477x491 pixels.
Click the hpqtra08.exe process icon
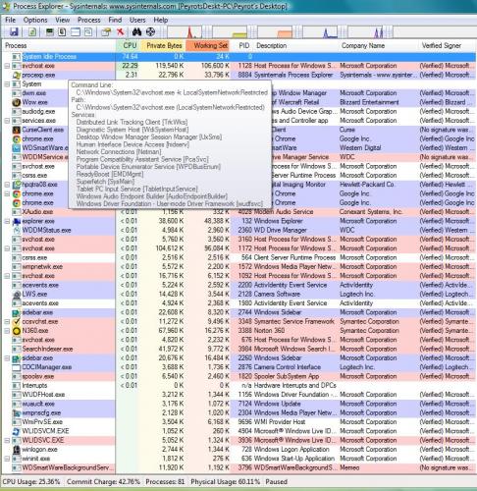(17, 185)
